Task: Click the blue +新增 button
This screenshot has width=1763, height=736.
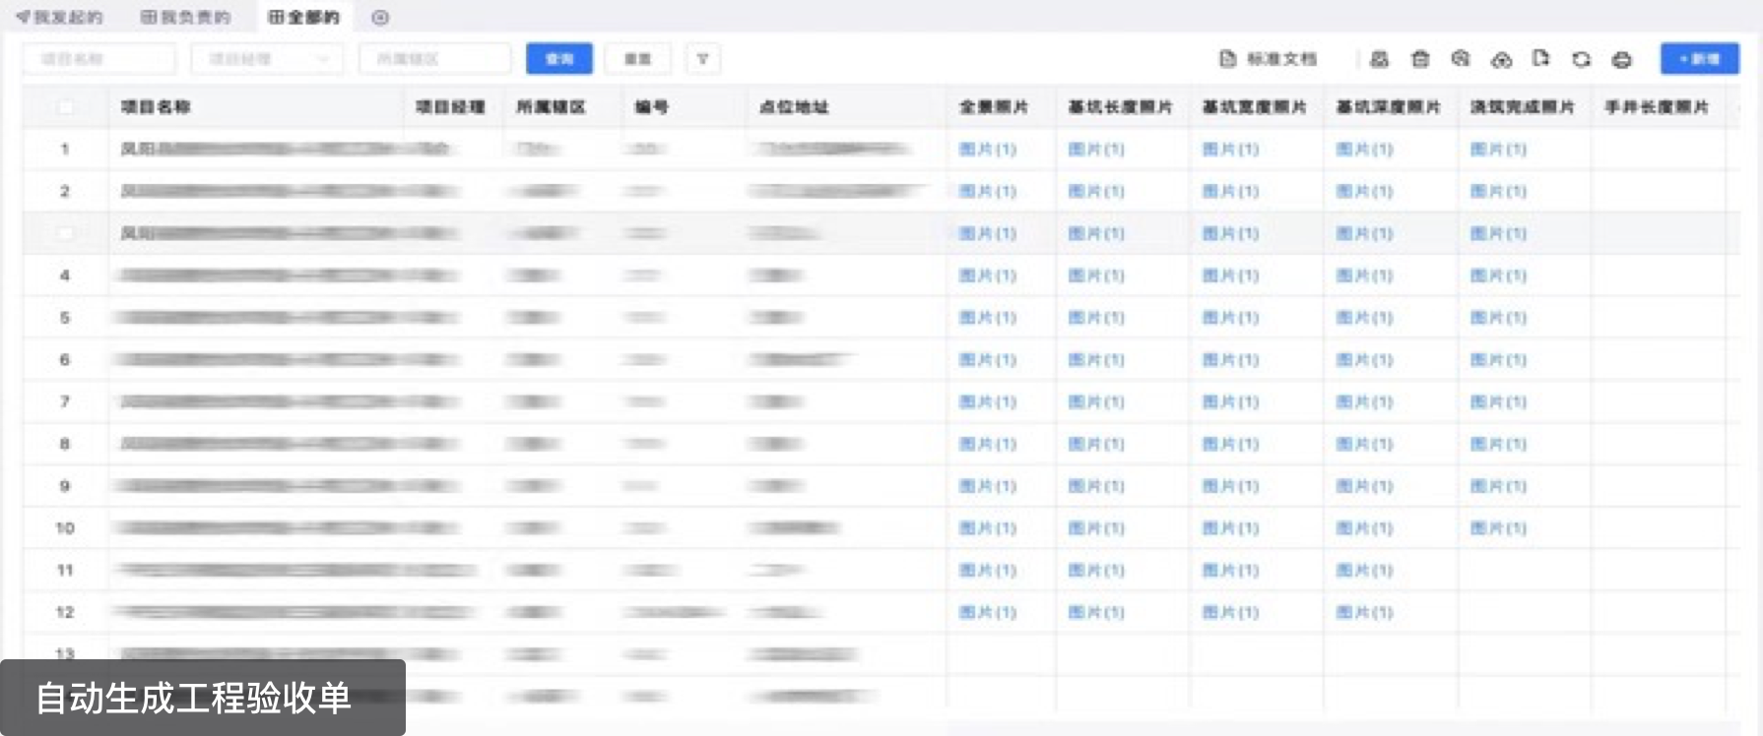Action: point(1699,59)
